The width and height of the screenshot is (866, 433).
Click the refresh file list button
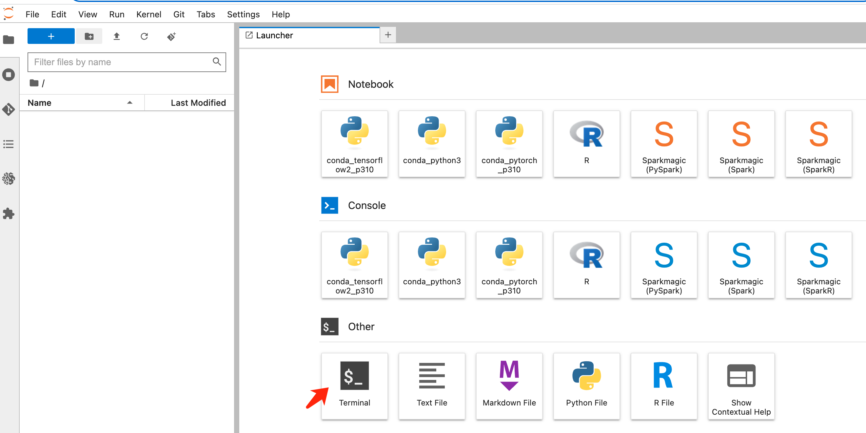pos(143,36)
